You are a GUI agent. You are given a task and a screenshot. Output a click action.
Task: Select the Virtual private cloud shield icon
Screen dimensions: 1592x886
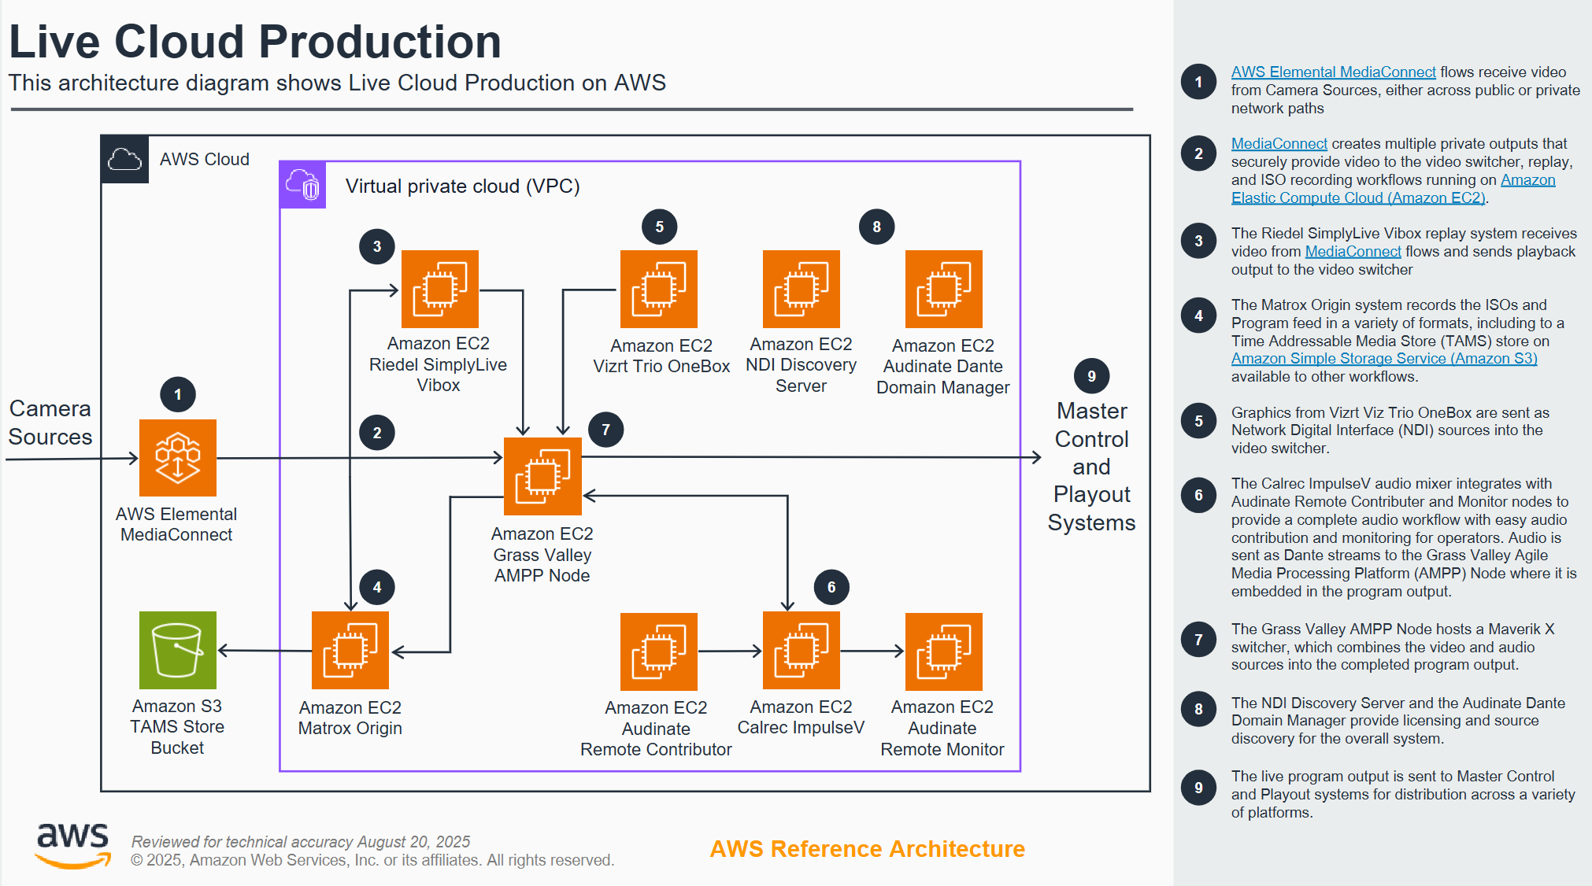302,185
